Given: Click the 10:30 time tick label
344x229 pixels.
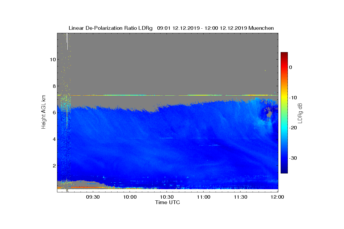Looking at the screenshot, I should pyautogui.click(x=167, y=197).
